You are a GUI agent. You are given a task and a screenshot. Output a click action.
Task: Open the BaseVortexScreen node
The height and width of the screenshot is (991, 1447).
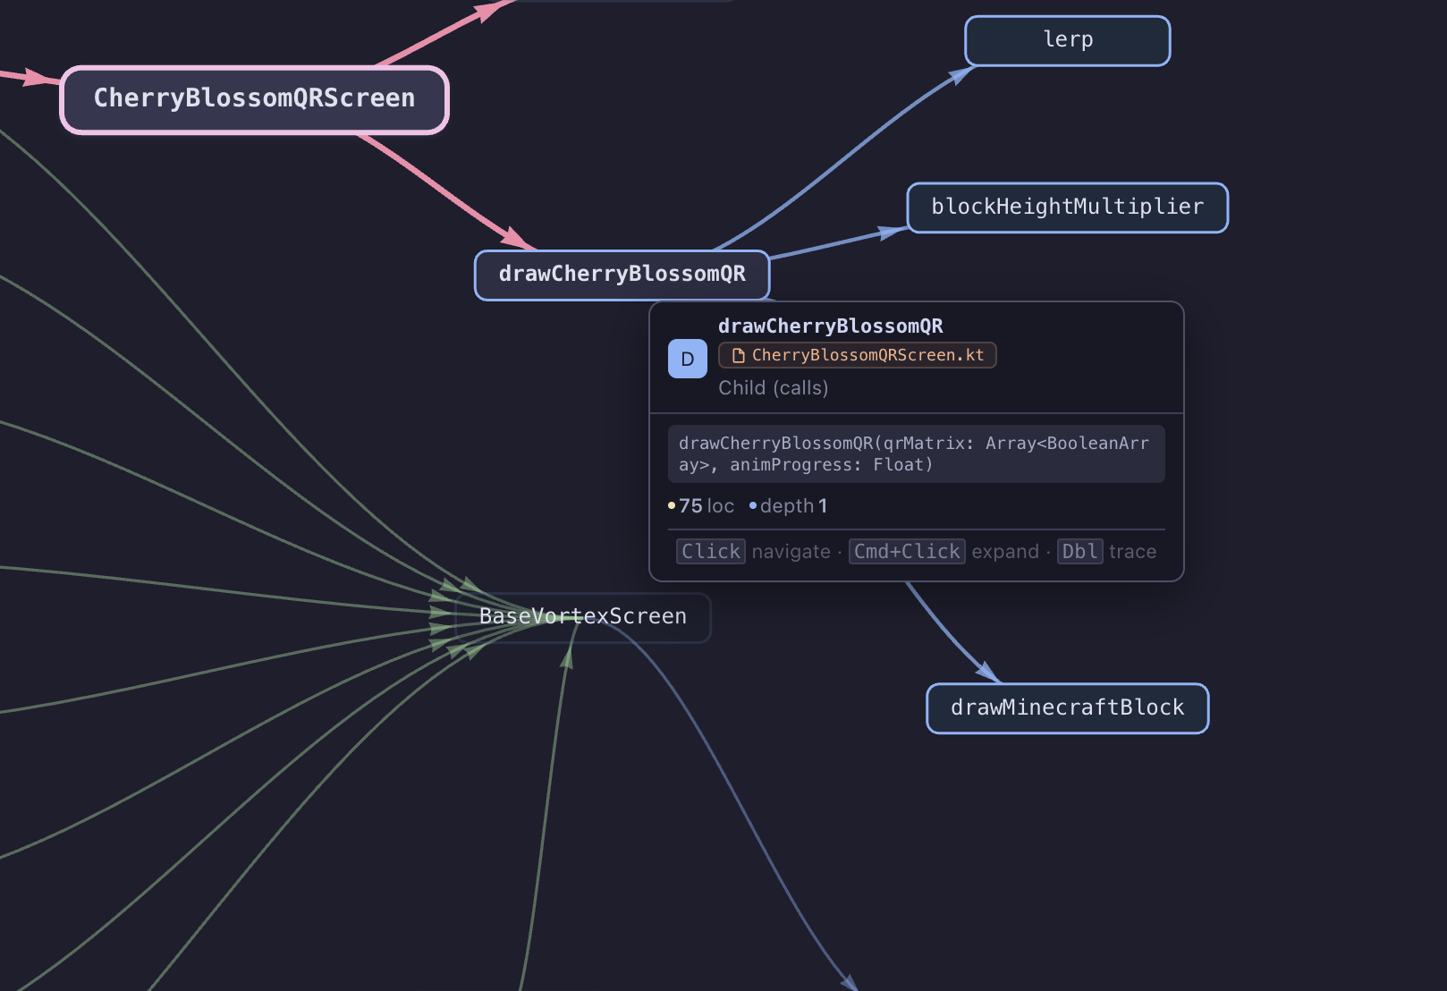[x=583, y=617]
